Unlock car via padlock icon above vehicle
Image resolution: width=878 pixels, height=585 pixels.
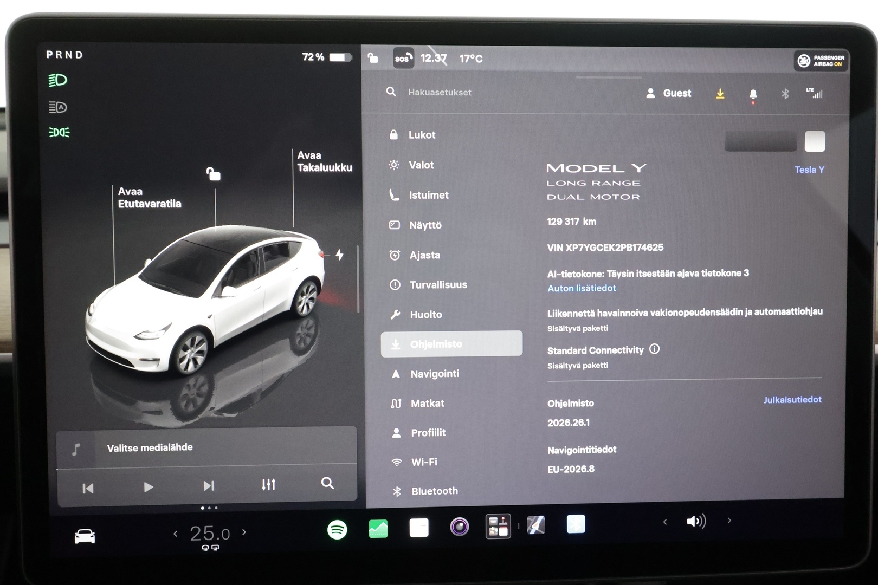tap(214, 174)
